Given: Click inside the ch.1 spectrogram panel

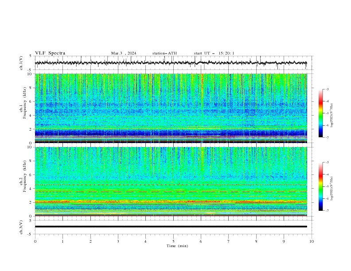Looking at the screenshot, I should point(171,108).
